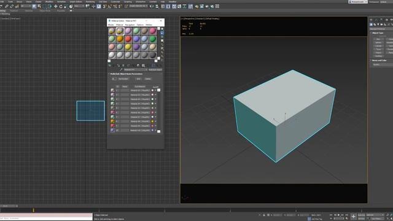Viewport: 393px width, 221px height.
Task: Open the Modifiers menu
Action: coord(49,2)
